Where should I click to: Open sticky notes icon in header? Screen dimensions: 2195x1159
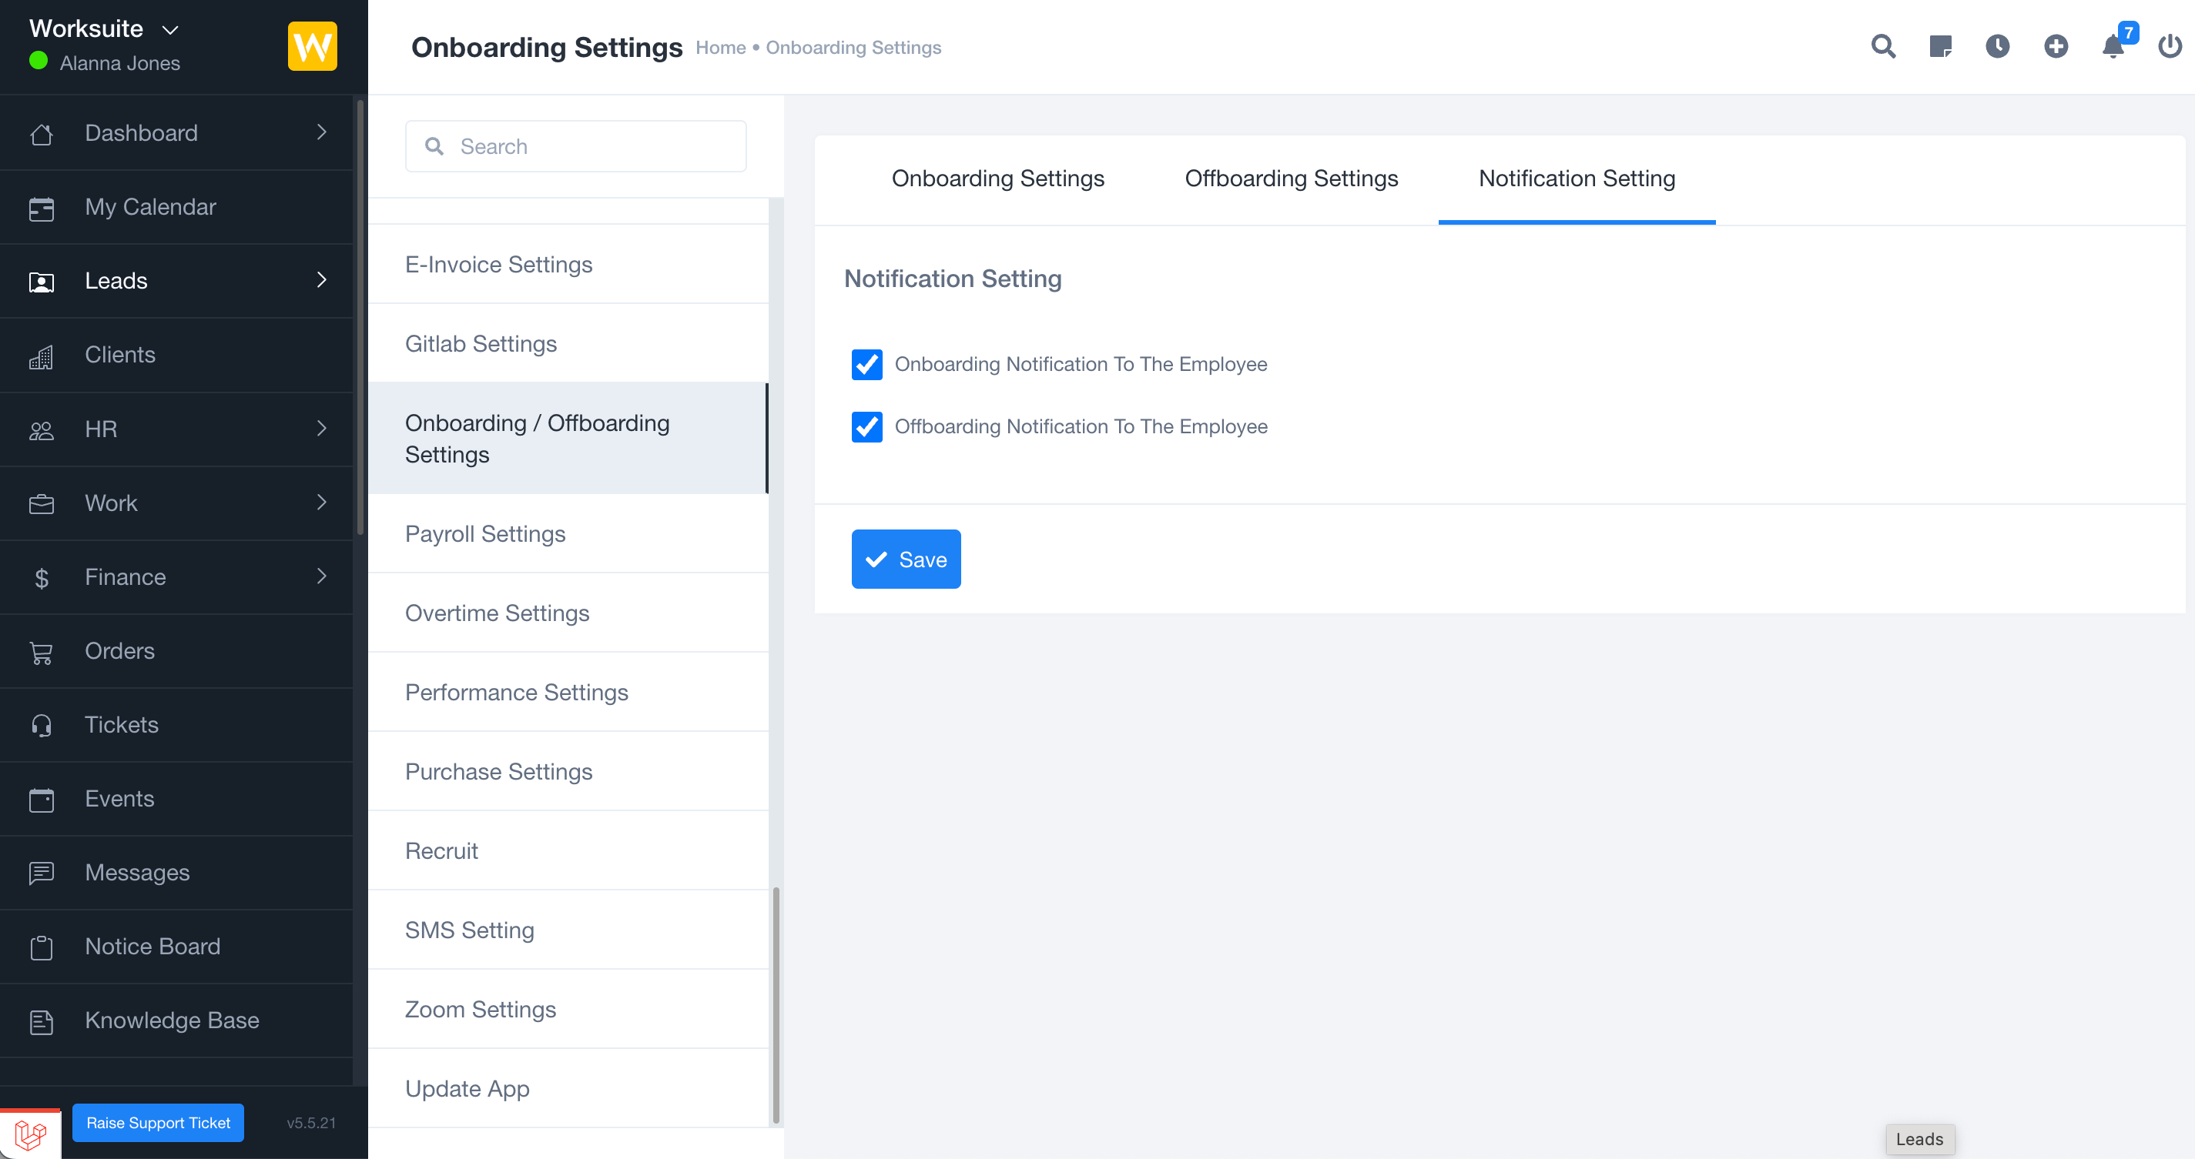[1940, 46]
